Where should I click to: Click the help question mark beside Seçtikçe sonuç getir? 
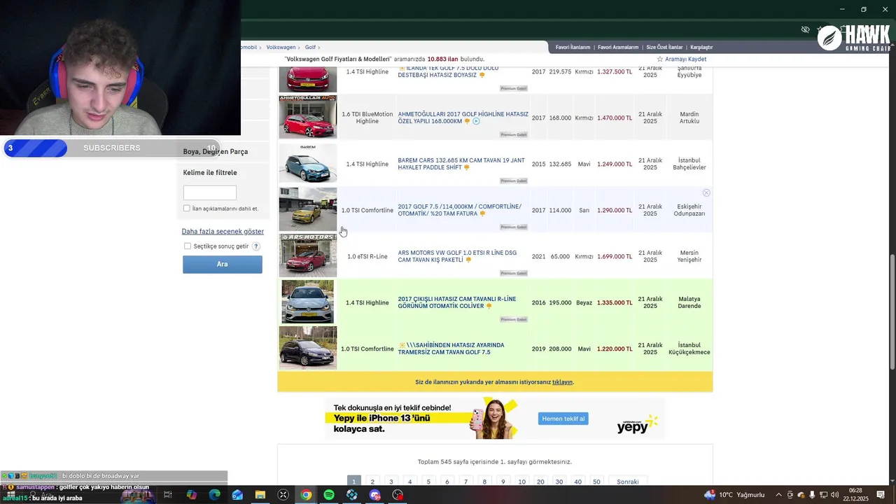256,246
